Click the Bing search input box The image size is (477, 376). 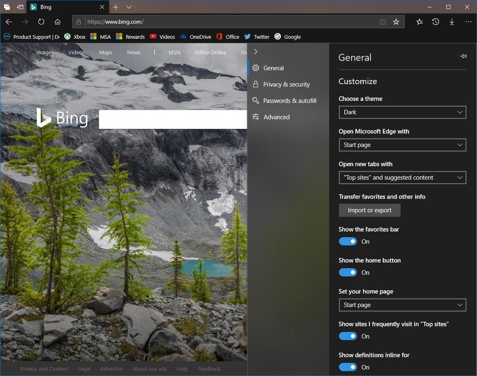coord(172,118)
